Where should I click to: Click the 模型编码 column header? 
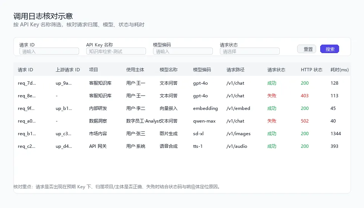point(202,70)
